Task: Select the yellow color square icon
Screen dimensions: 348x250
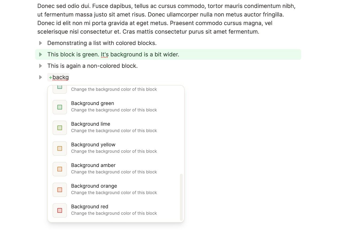Action: [x=59, y=148]
